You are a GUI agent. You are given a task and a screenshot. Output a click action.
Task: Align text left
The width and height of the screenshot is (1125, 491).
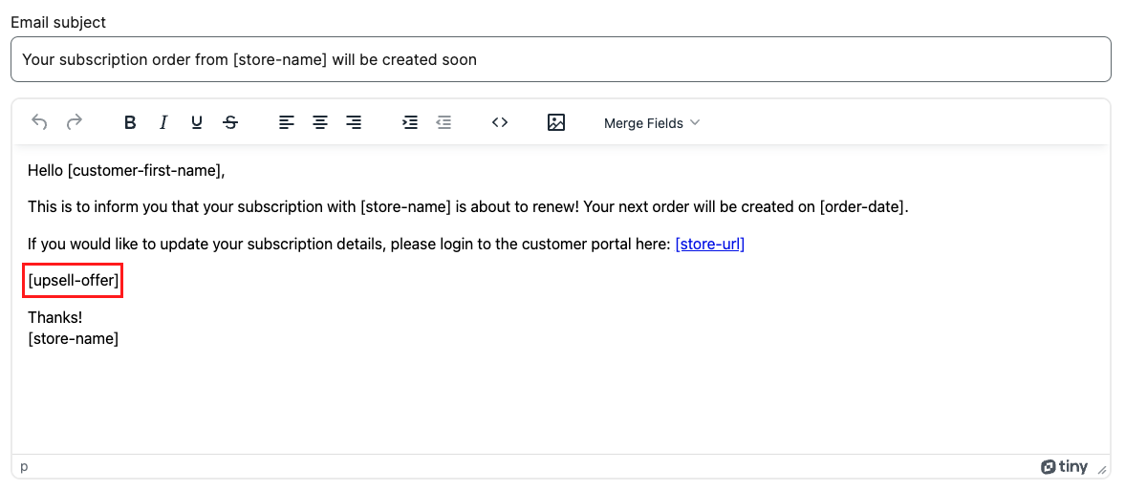[287, 122]
